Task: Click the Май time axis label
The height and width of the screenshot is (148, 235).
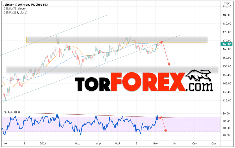Action: 117,143
